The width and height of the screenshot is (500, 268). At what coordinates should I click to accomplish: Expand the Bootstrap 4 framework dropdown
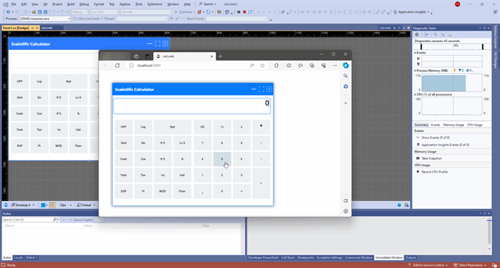[x=23, y=205]
